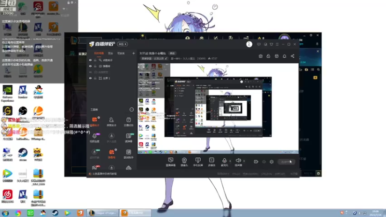The height and width of the screenshot is (217, 386).
Task: Click the clock in the system tray
Action: pyautogui.click(x=375, y=213)
